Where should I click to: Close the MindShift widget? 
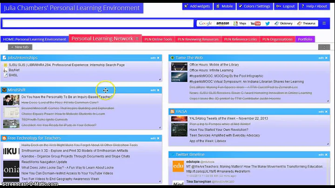[x=158, y=90]
